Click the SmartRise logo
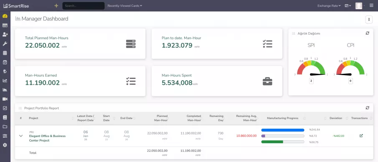Screen dimensions: 378x162 (x=16, y=6)
